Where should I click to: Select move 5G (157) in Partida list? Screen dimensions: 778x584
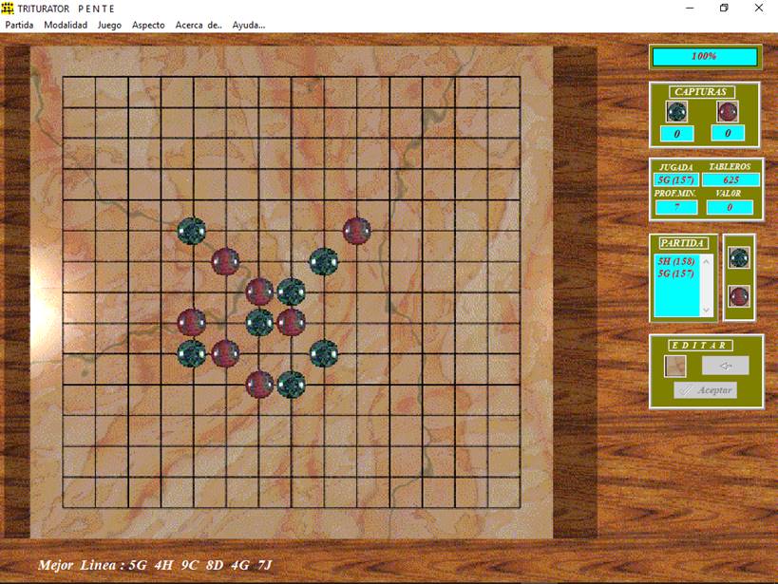coord(675,273)
